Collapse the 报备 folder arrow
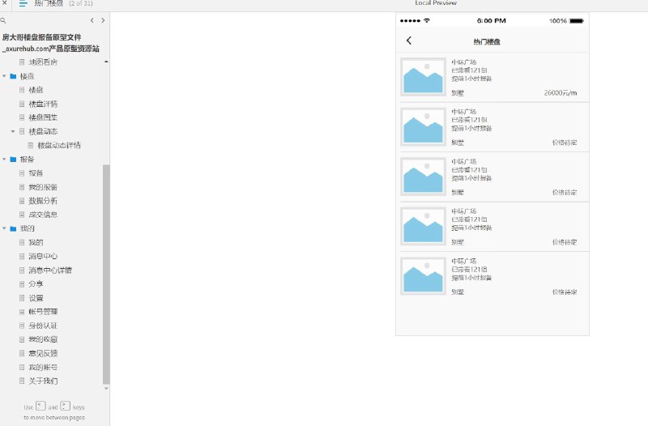648x426 pixels. (4, 159)
